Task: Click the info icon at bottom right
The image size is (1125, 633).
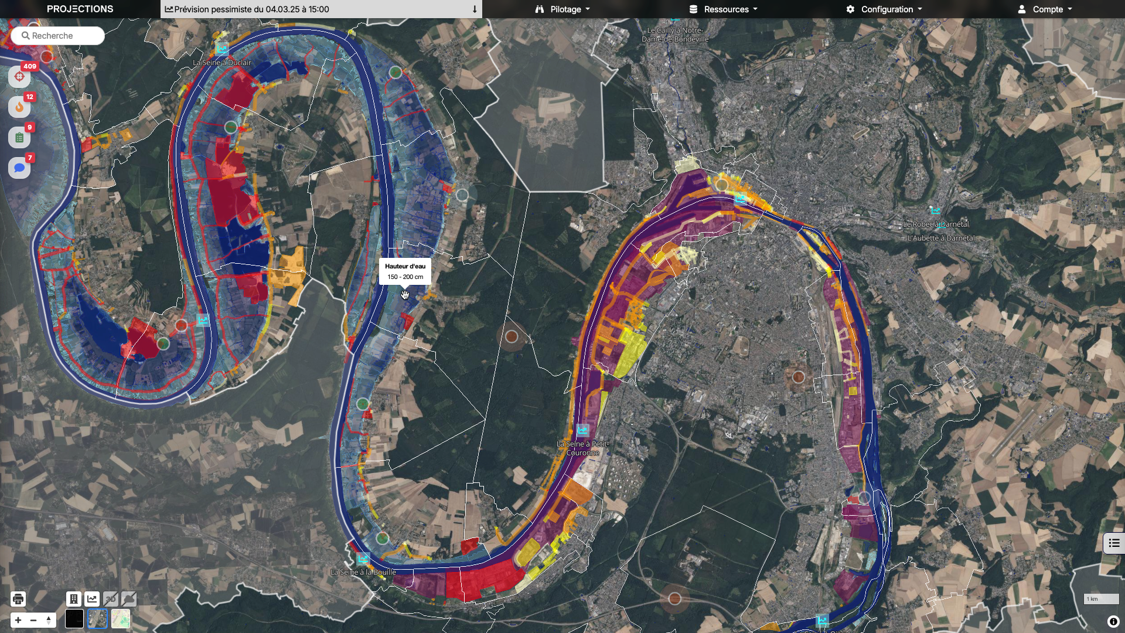Action: [1113, 622]
